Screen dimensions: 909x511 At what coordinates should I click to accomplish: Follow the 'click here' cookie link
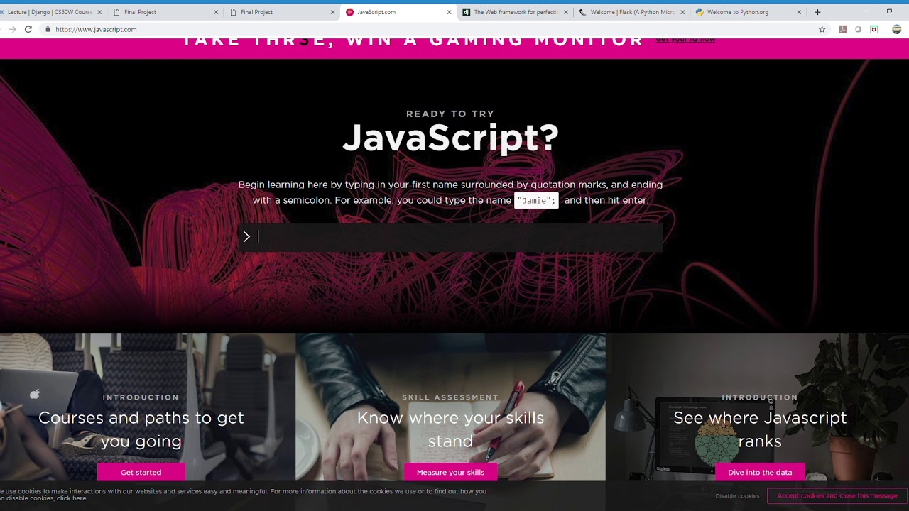click(x=71, y=498)
